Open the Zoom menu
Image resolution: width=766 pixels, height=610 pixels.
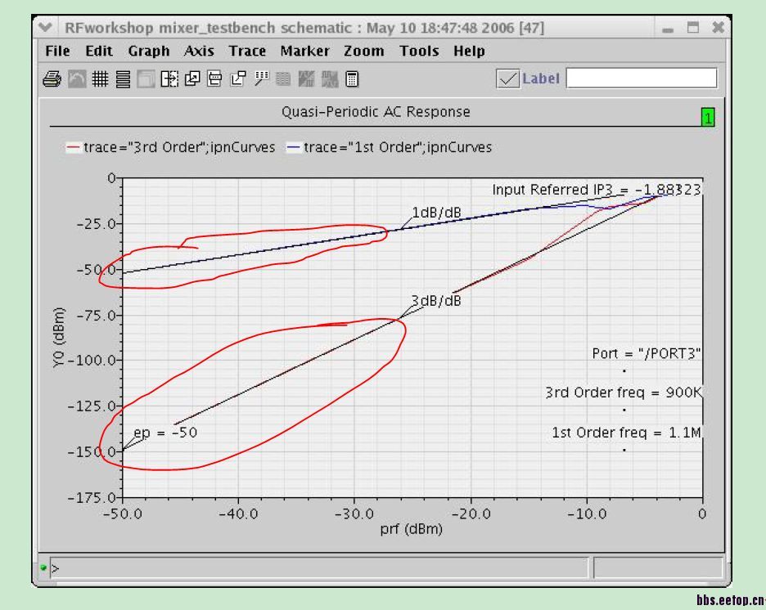pos(364,51)
